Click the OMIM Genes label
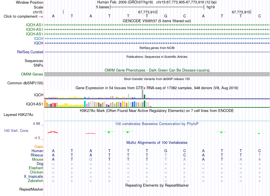The height and width of the screenshot is (196, 270). click(x=32, y=74)
